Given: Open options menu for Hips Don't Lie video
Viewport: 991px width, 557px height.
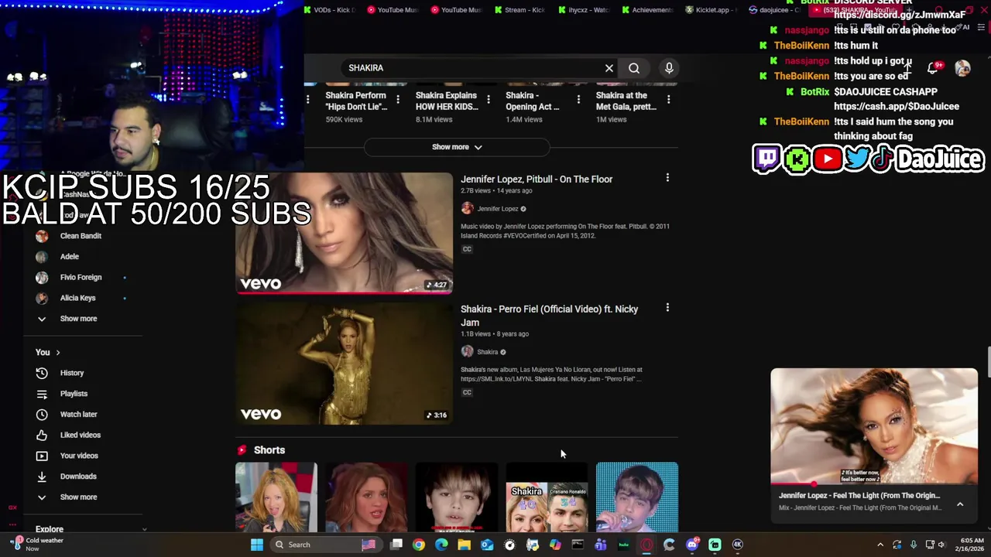Looking at the screenshot, I should point(398,99).
